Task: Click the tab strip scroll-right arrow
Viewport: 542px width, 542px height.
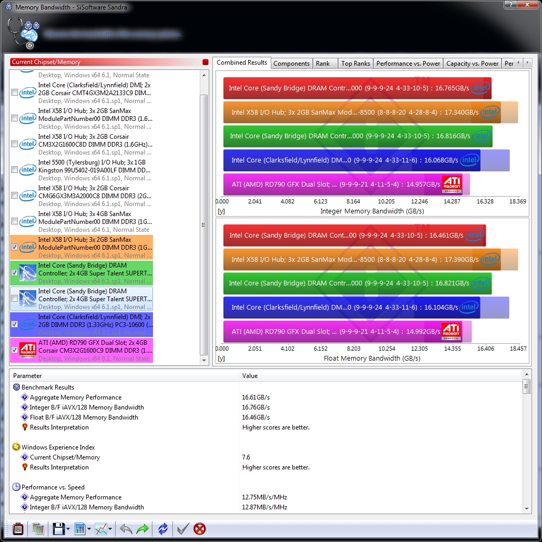Action: [527, 63]
